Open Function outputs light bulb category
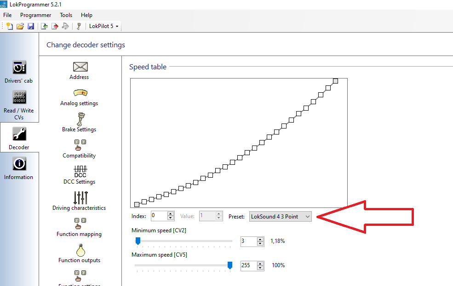 (x=80, y=253)
